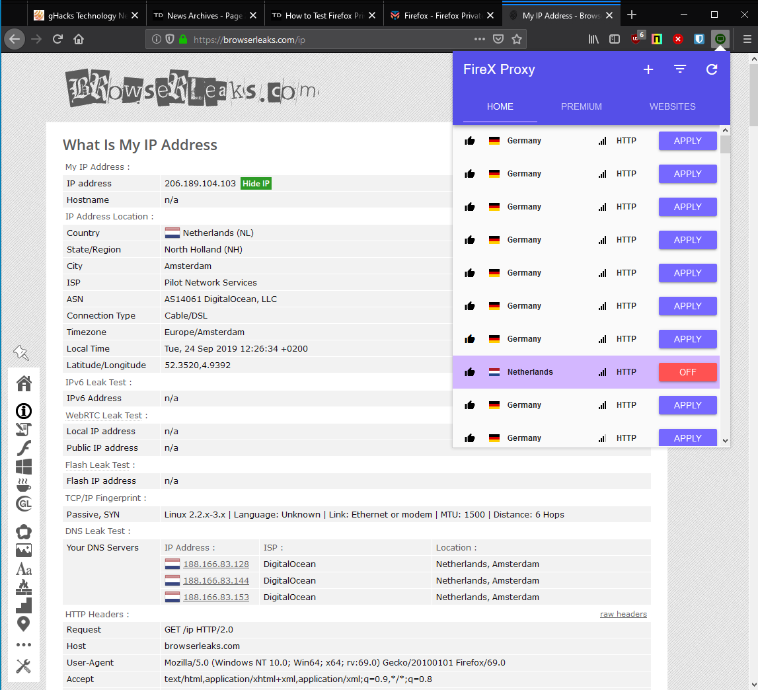Click the BrowserLeaks.com logo

coord(192,88)
